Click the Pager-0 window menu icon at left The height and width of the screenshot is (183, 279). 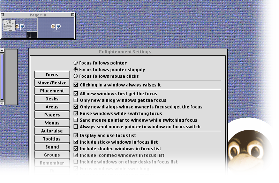pyautogui.click(x=2, y=15)
